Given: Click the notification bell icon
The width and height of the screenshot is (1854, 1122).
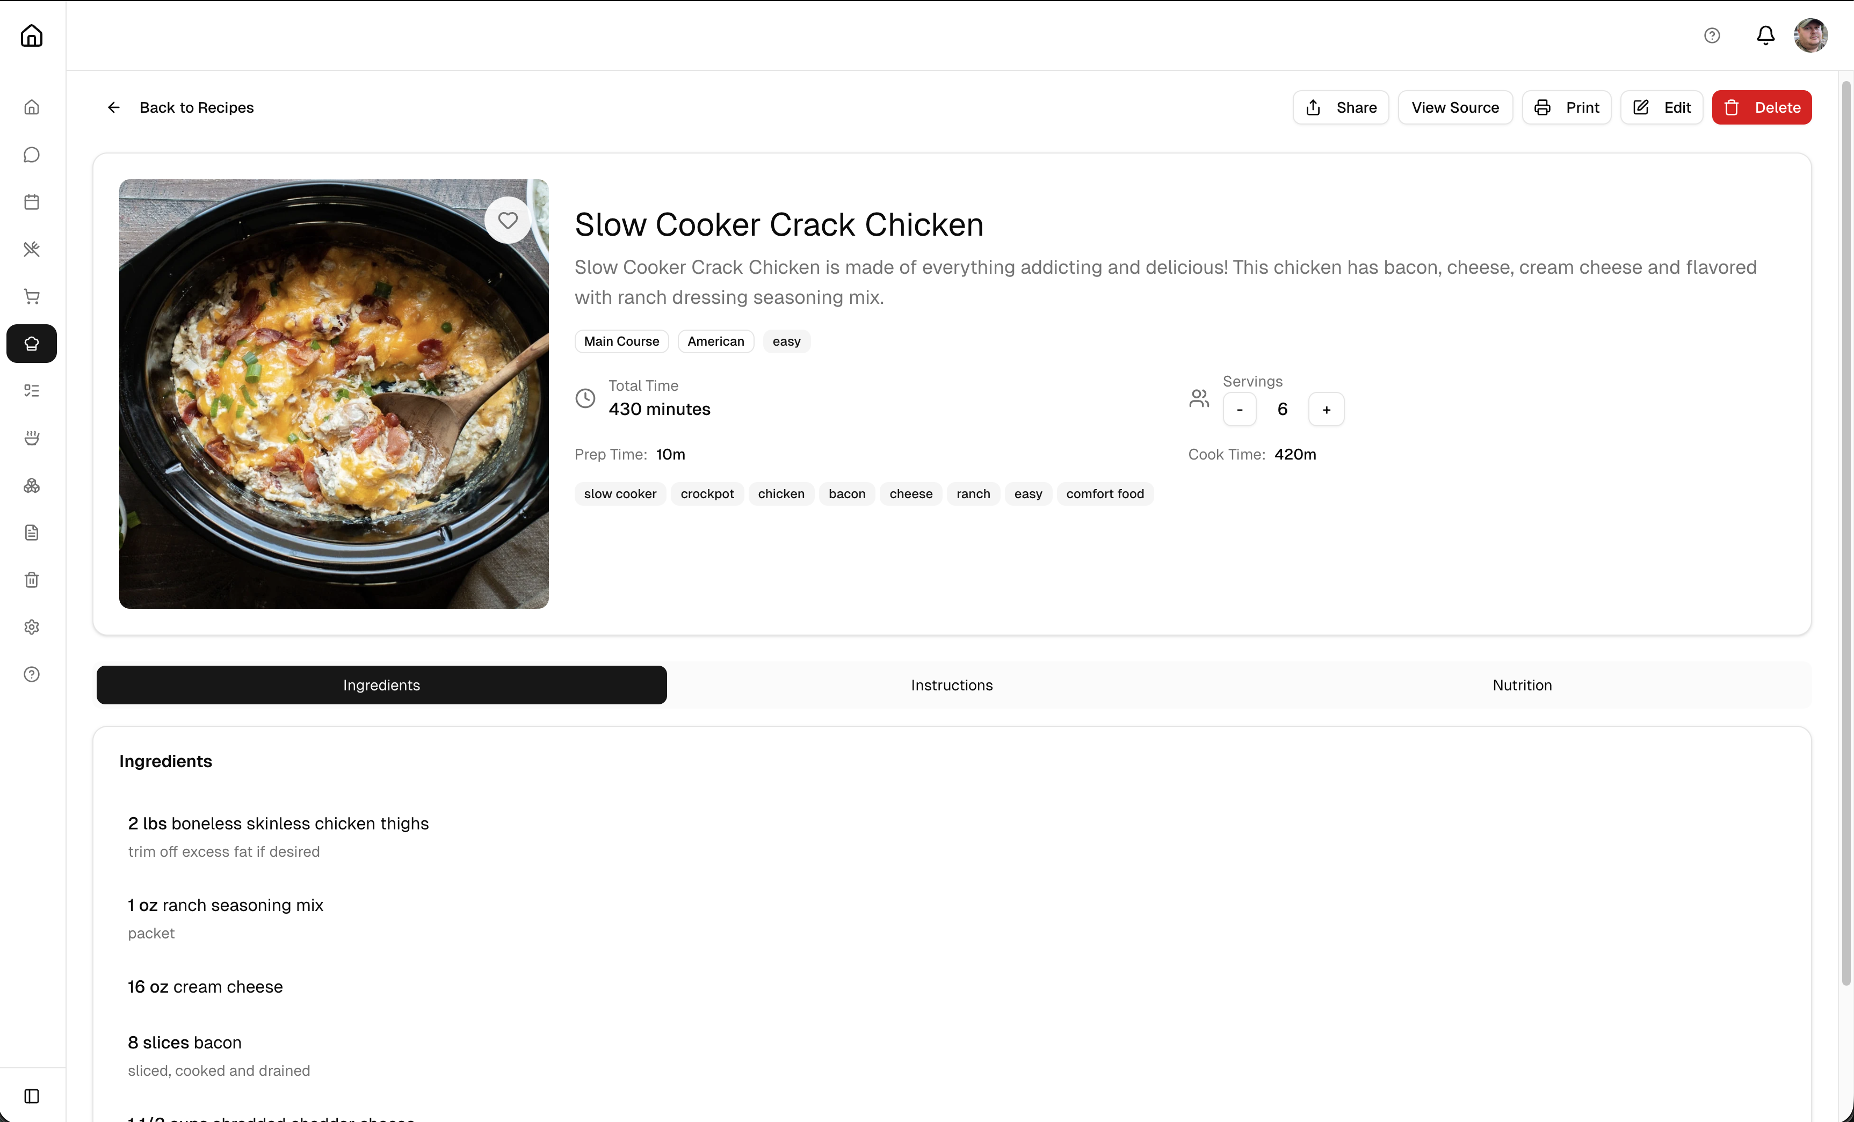Looking at the screenshot, I should (x=1765, y=35).
